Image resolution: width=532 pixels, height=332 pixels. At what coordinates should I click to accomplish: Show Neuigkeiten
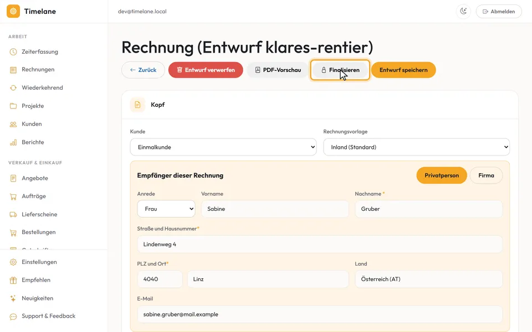tap(37, 298)
